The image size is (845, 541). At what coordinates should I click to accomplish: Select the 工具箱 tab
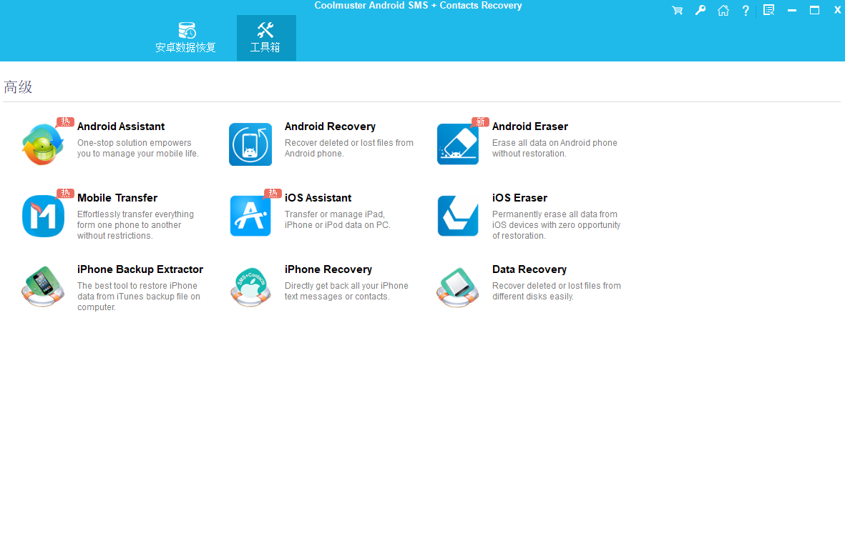pos(266,38)
